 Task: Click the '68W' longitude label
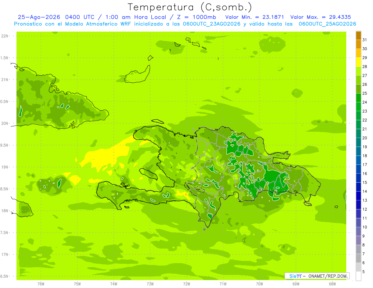click(332, 284)
